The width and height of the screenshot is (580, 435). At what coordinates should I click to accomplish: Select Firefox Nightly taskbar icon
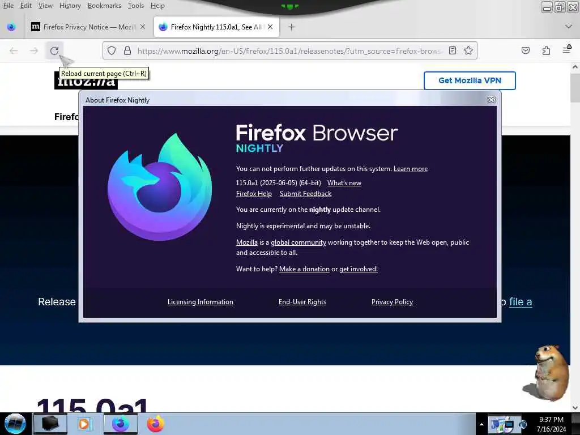[121, 424]
